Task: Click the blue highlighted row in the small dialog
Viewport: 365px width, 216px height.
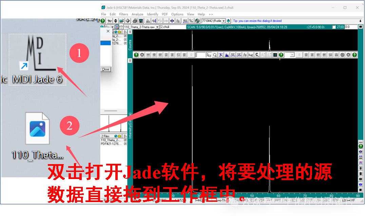Action: click(x=106, y=43)
